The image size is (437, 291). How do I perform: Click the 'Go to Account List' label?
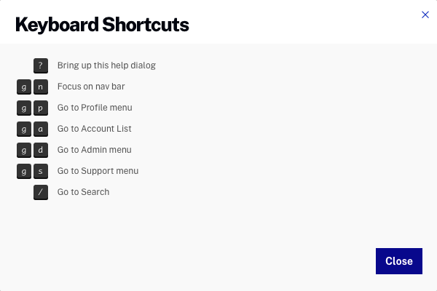(x=94, y=129)
